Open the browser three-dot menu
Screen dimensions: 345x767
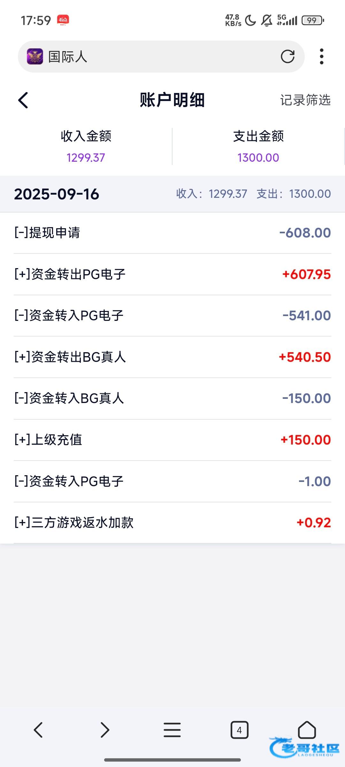[x=321, y=57]
